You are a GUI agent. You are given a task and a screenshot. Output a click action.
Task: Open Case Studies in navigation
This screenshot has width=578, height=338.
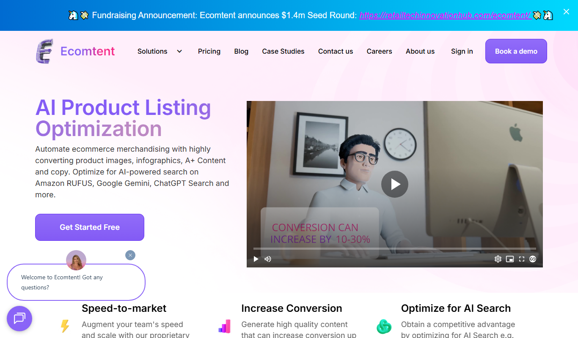tap(283, 51)
